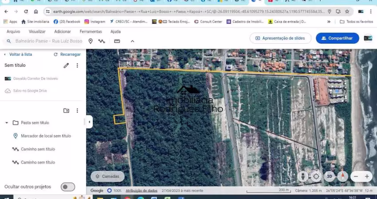Click the add placemark pin icon
This screenshot has width=377, height=199.
pyautogui.click(x=90, y=41)
